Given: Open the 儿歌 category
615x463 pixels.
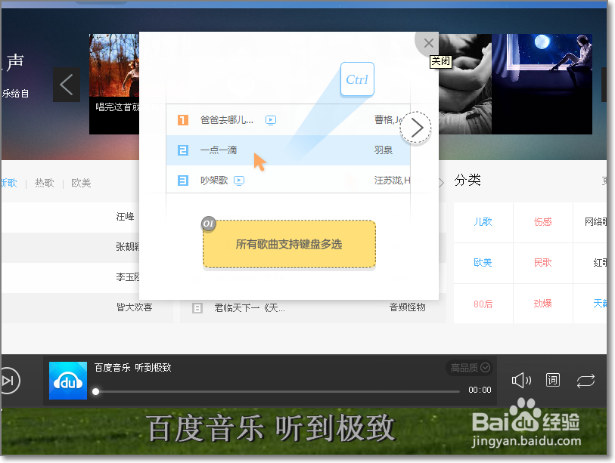Looking at the screenshot, I should click(x=483, y=222).
